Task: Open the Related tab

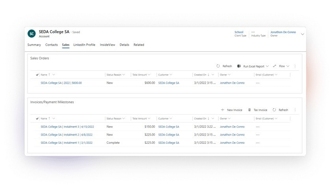Action: tap(139, 45)
